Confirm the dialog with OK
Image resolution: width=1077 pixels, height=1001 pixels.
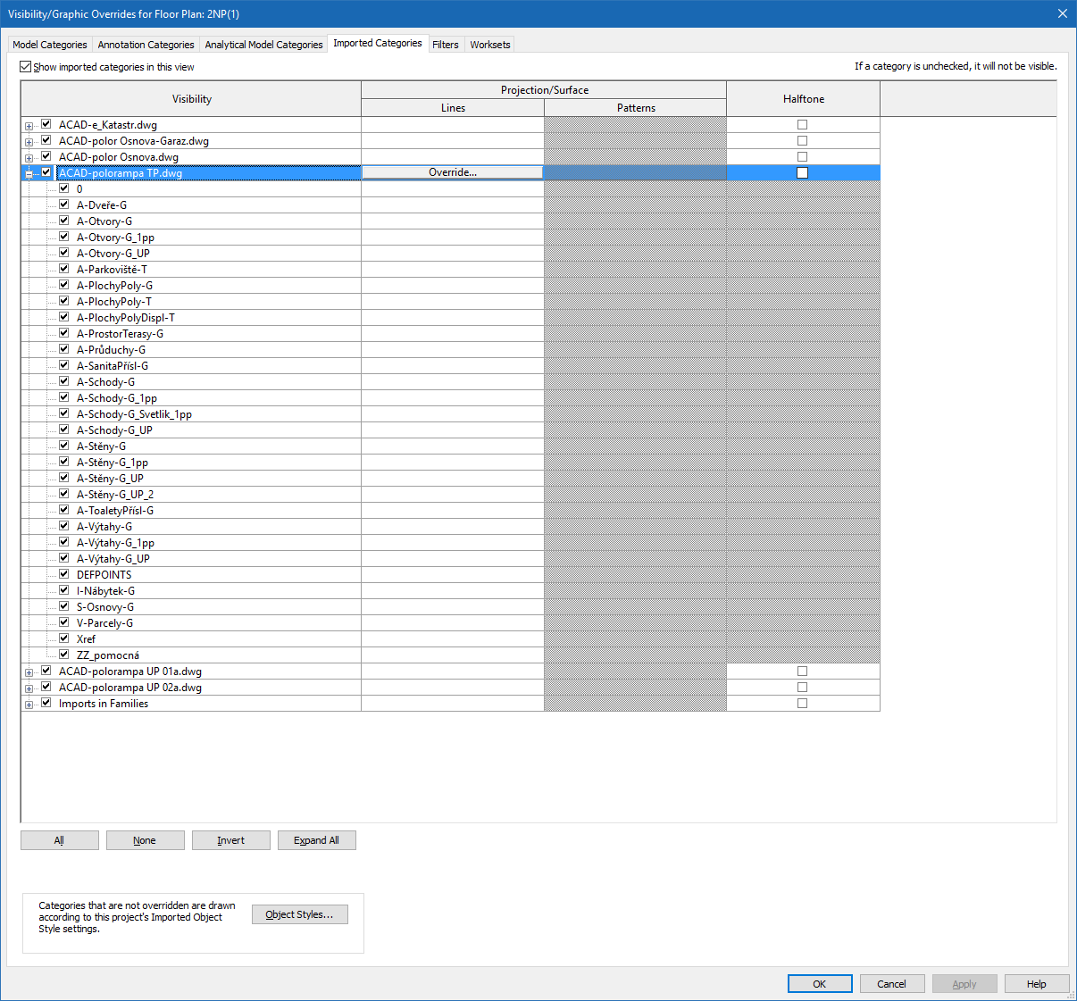click(819, 984)
